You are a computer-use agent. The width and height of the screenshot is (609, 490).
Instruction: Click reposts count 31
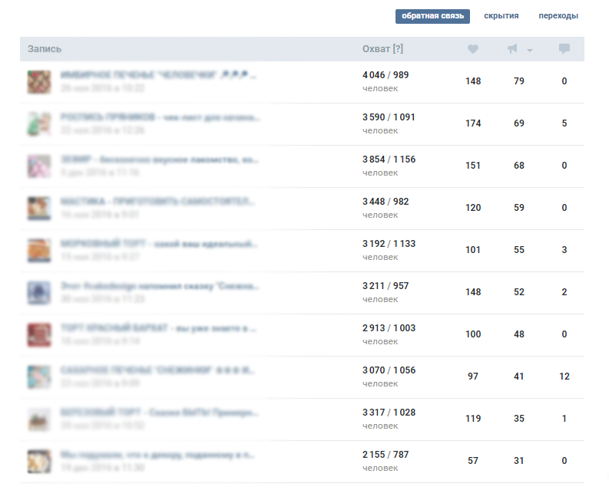tap(519, 461)
